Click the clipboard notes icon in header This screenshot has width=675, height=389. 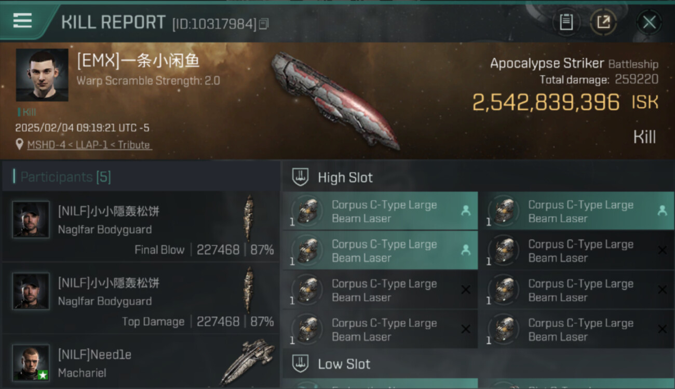(566, 22)
